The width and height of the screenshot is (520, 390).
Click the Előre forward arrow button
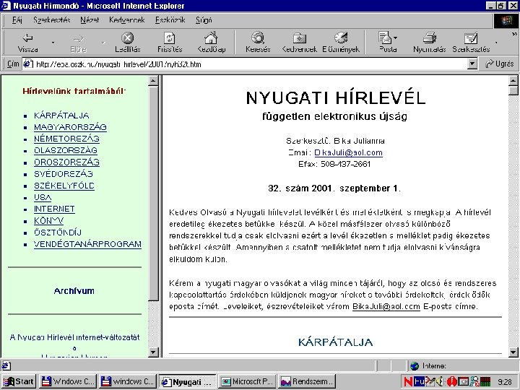(78, 43)
